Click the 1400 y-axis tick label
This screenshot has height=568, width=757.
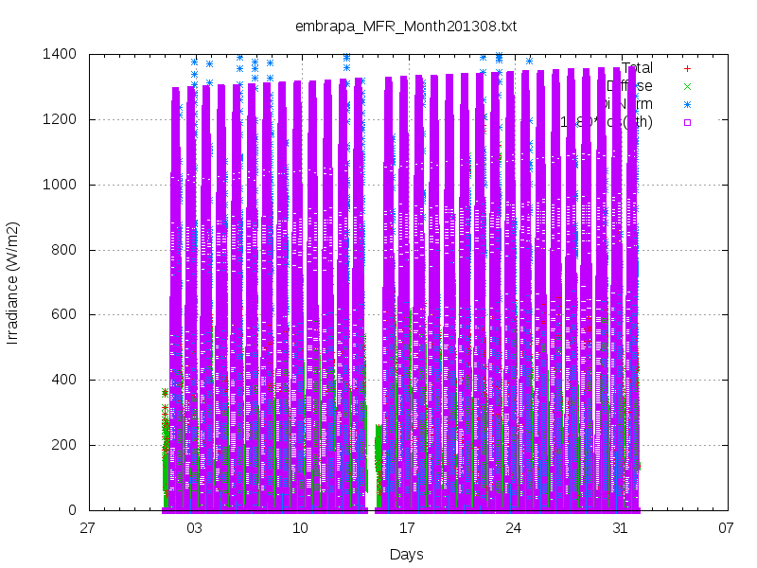[x=60, y=54]
